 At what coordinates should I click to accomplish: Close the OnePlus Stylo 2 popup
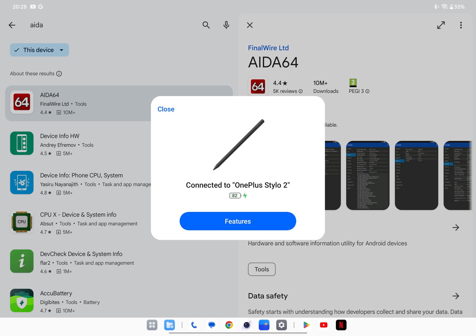tap(166, 109)
